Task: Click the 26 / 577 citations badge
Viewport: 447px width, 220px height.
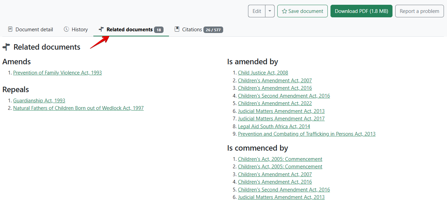Action: 213,30
